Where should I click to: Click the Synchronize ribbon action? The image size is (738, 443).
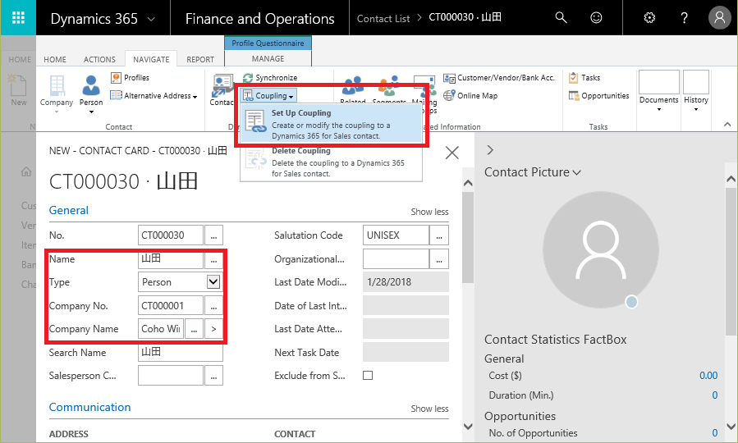click(x=270, y=78)
